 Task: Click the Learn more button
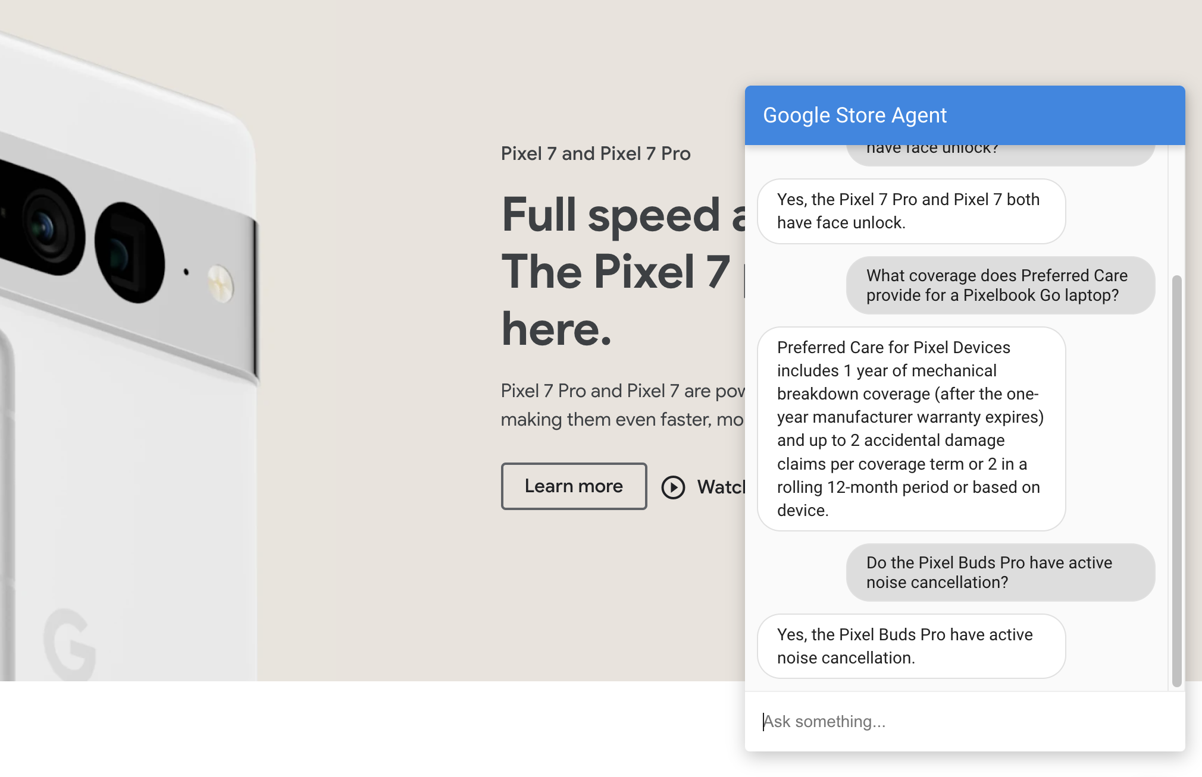(572, 486)
